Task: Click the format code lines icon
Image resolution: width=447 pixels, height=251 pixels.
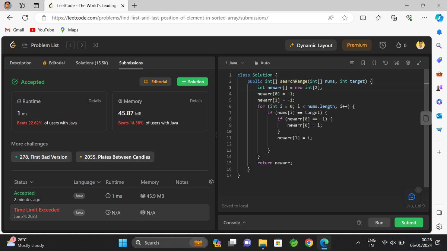Action: point(352,63)
